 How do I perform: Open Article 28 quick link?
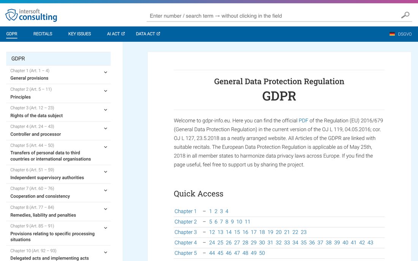pyautogui.click(x=245, y=242)
